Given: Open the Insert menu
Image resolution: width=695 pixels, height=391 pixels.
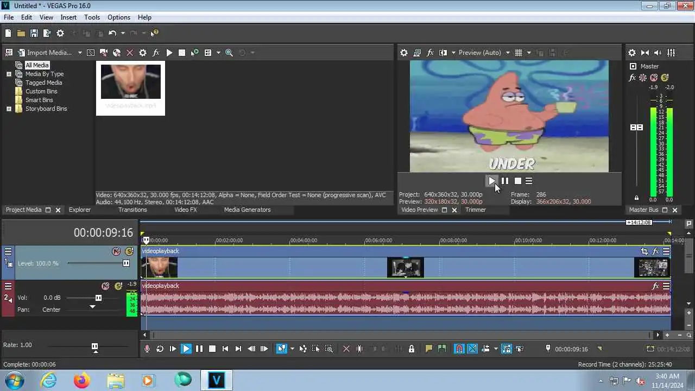Looking at the screenshot, I should pos(68,17).
